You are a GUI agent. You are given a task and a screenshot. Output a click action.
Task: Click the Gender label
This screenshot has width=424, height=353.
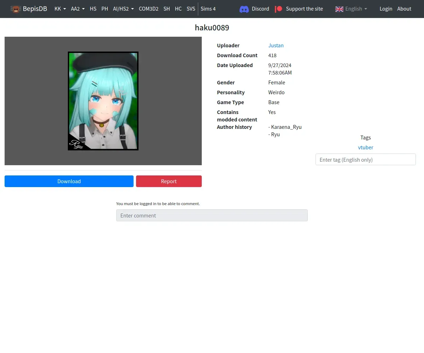click(x=226, y=83)
